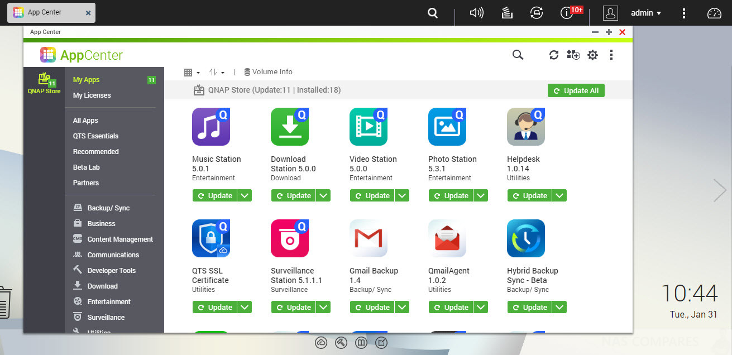Open external devices icon in top bar
This screenshot has width=732, height=355.
point(537,13)
